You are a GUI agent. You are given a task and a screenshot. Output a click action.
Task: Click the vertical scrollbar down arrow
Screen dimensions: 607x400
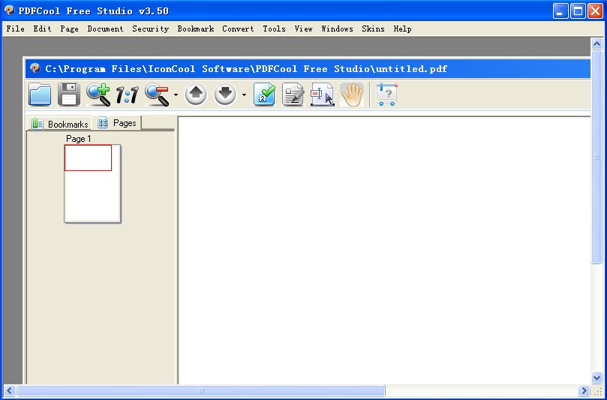point(597,377)
